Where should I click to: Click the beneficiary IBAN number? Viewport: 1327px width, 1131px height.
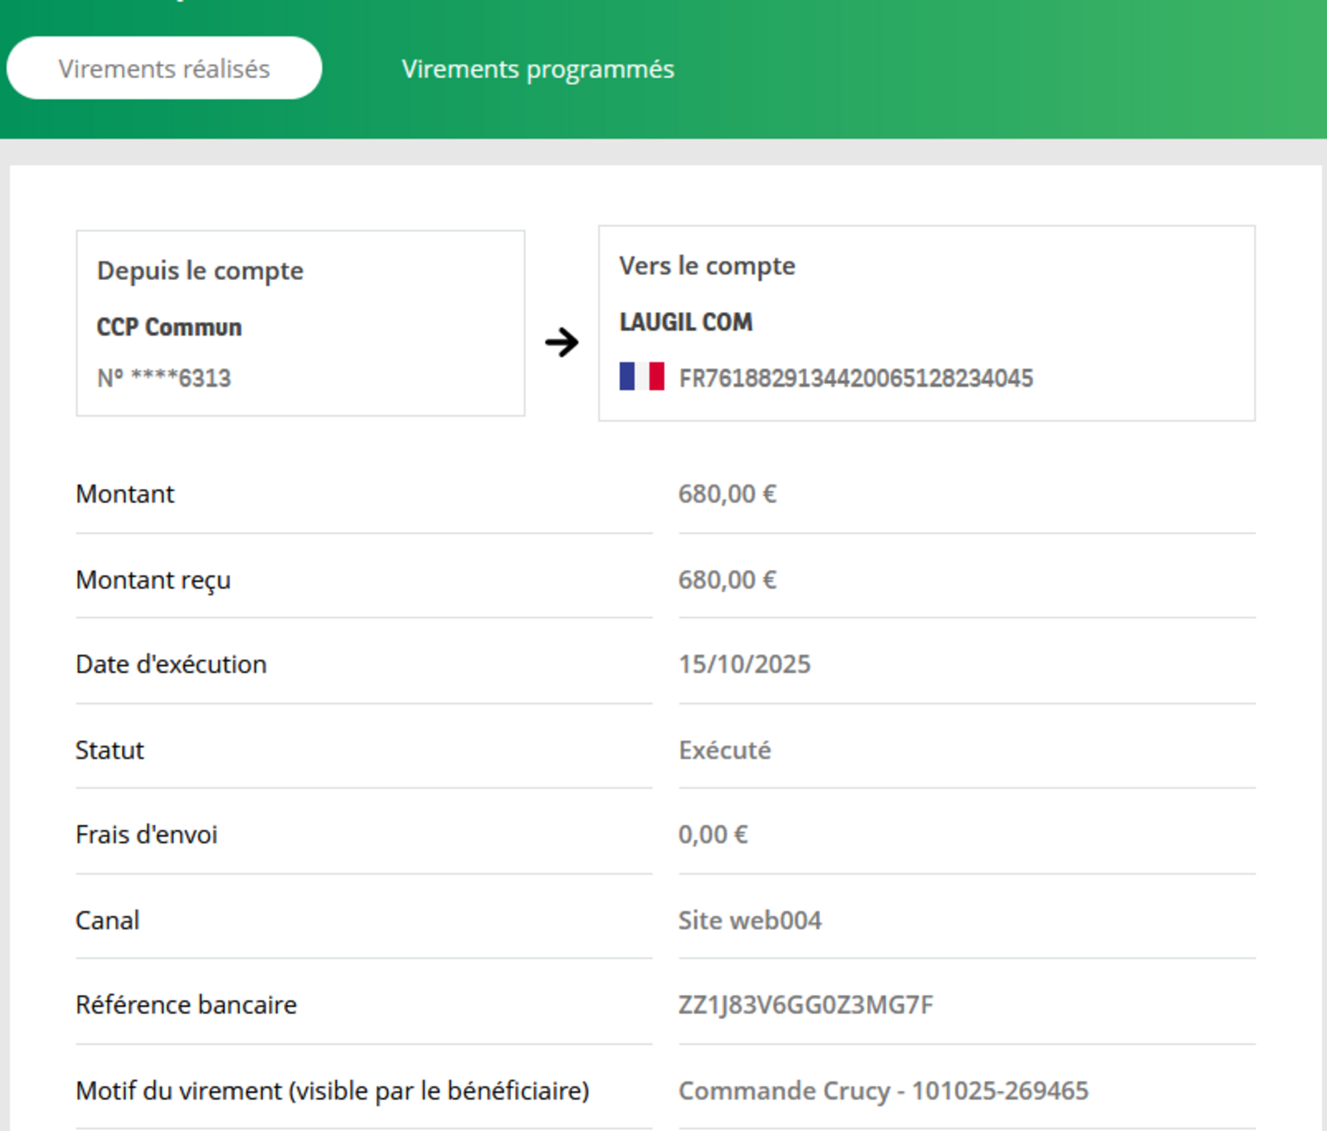pos(855,378)
